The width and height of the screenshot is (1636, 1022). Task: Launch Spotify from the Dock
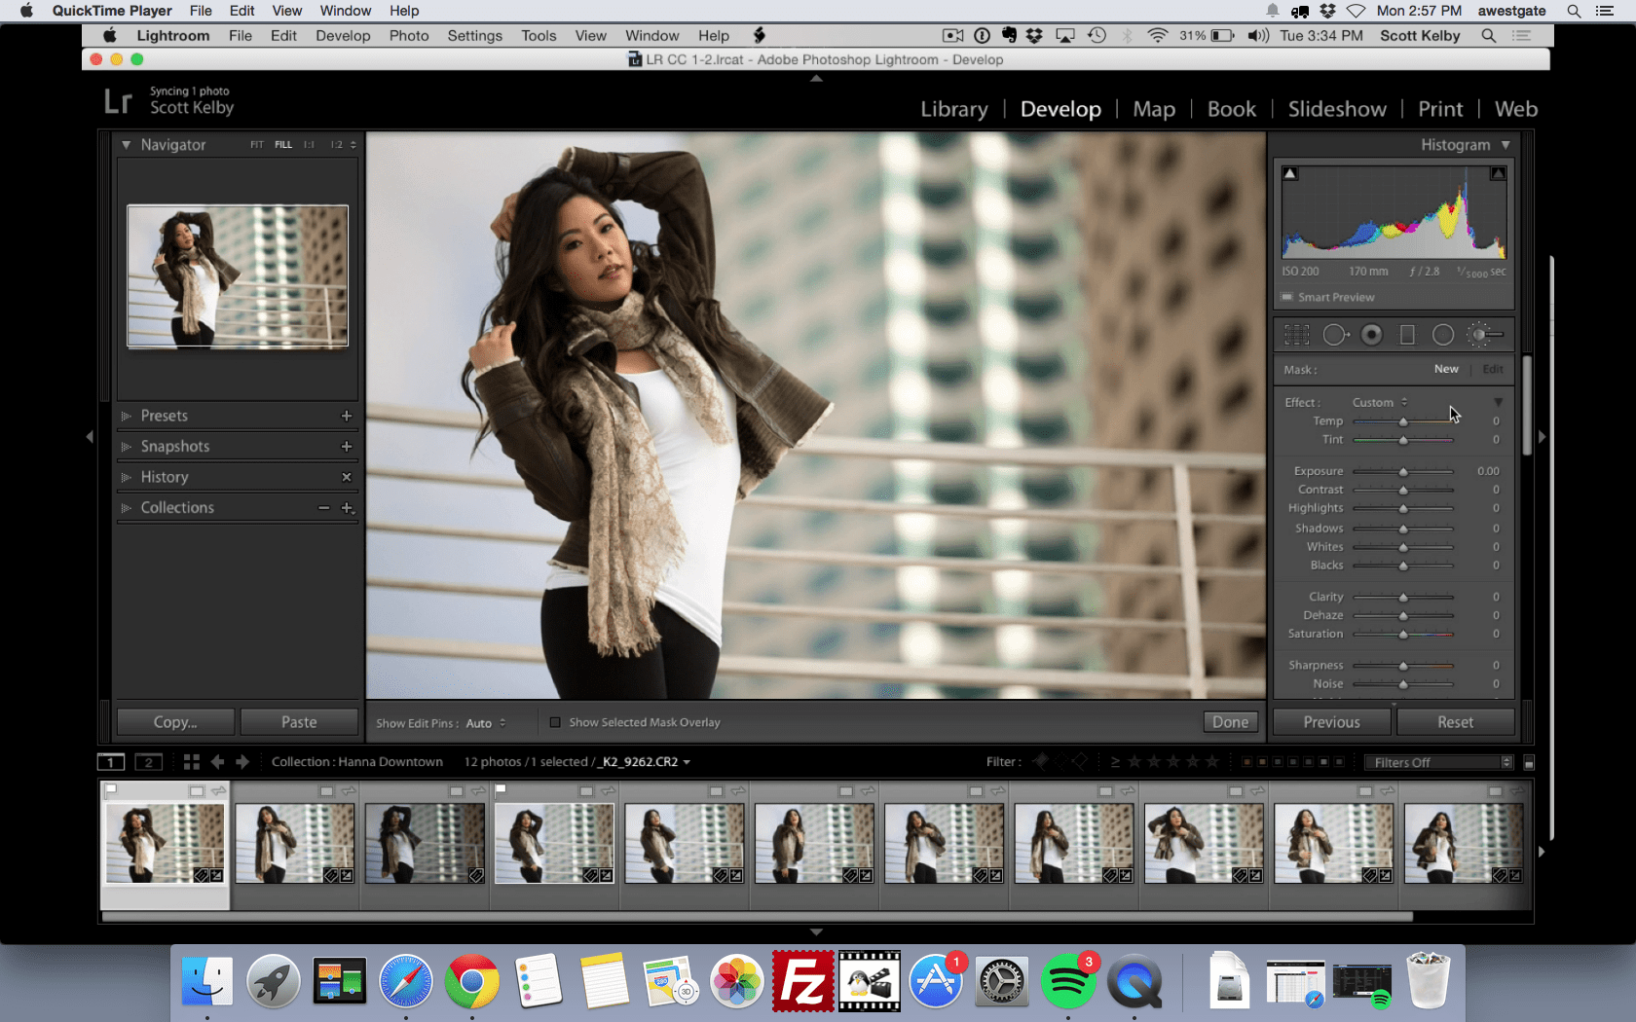point(1068,981)
